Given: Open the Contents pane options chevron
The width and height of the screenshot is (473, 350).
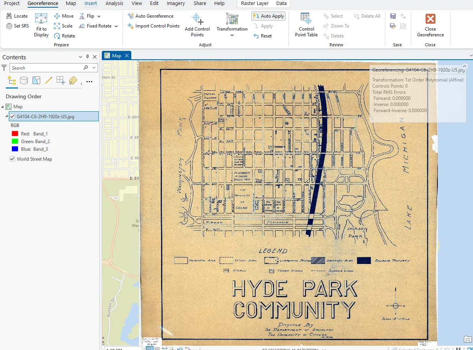Looking at the screenshot, I should (x=80, y=57).
